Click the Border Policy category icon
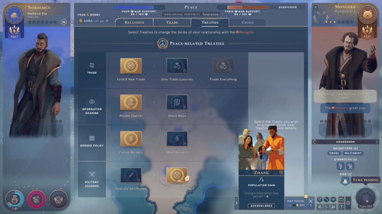Image resolution: width=382 pixels, height=214 pixels. (92, 138)
